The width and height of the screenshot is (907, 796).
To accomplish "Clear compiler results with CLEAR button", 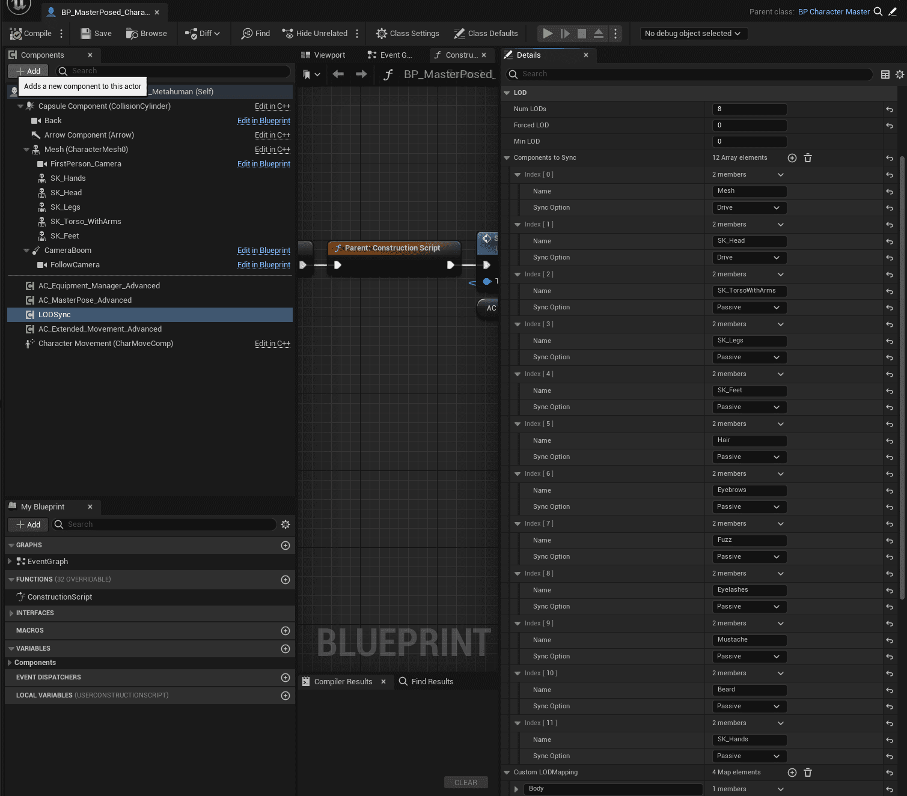I will (466, 783).
